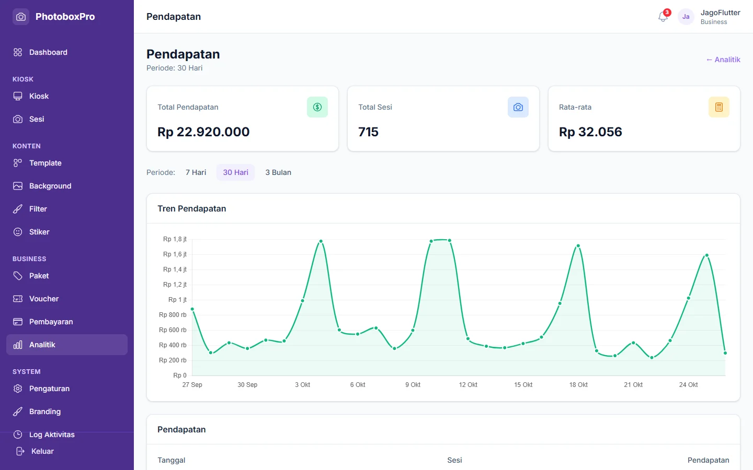Viewport: 753px width, 470px height.
Task: Click the Pembayaran card icon
Action: 18,322
